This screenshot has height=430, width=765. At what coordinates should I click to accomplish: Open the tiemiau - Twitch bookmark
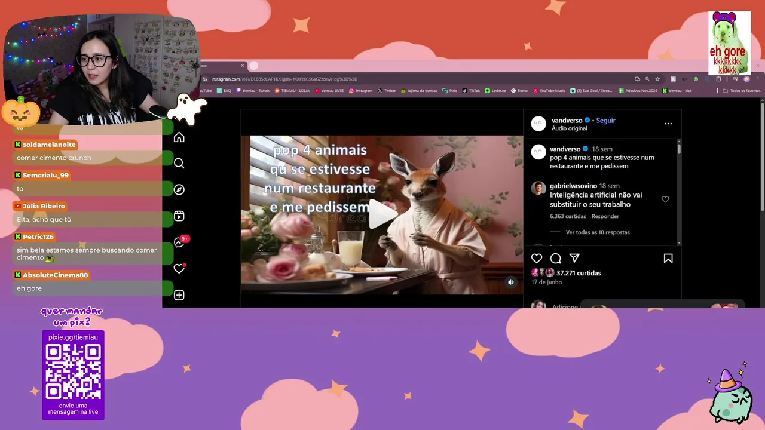point(253,91)
